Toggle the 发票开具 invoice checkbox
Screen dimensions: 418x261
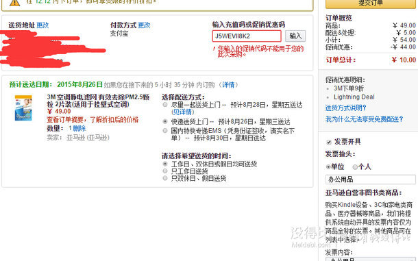click(x=329, y=142)
